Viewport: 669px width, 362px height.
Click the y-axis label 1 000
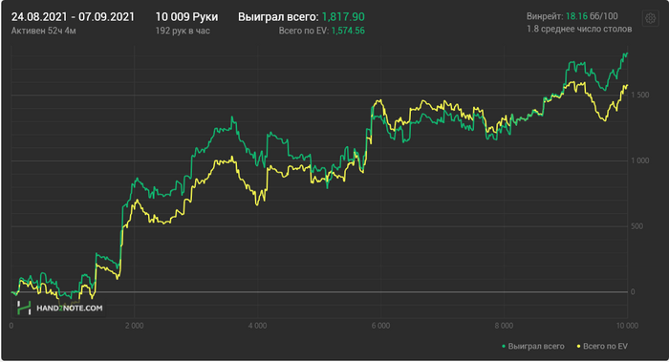point(639,160)
